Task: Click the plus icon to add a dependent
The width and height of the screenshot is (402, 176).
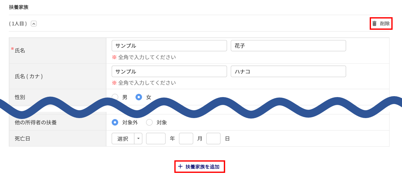Action: (x=180, y=167)
